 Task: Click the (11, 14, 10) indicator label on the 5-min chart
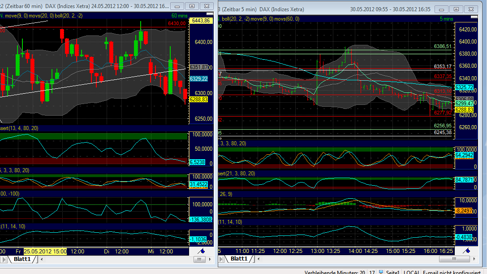coord(229,222)
